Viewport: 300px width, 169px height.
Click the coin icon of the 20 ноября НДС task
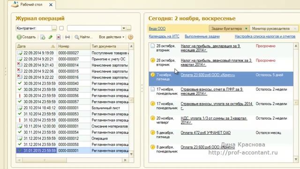click(x=152, y=118)
